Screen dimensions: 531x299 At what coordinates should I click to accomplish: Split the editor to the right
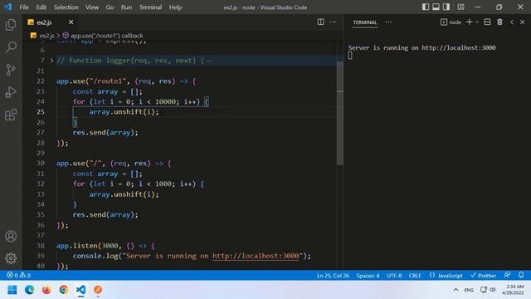320,22
